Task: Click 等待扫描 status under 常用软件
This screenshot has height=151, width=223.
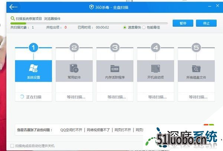Action: tap(76, 97)
